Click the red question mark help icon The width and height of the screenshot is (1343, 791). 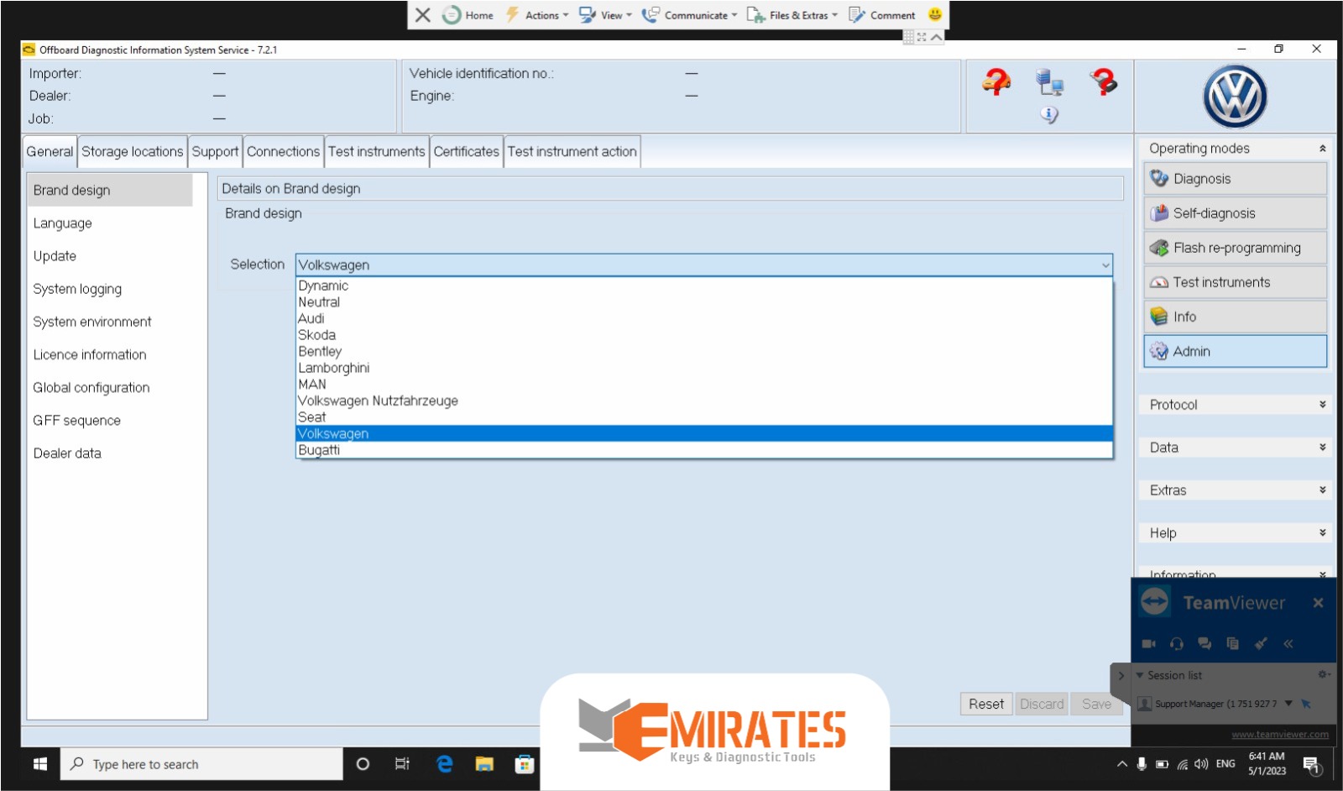(1104, 81)
